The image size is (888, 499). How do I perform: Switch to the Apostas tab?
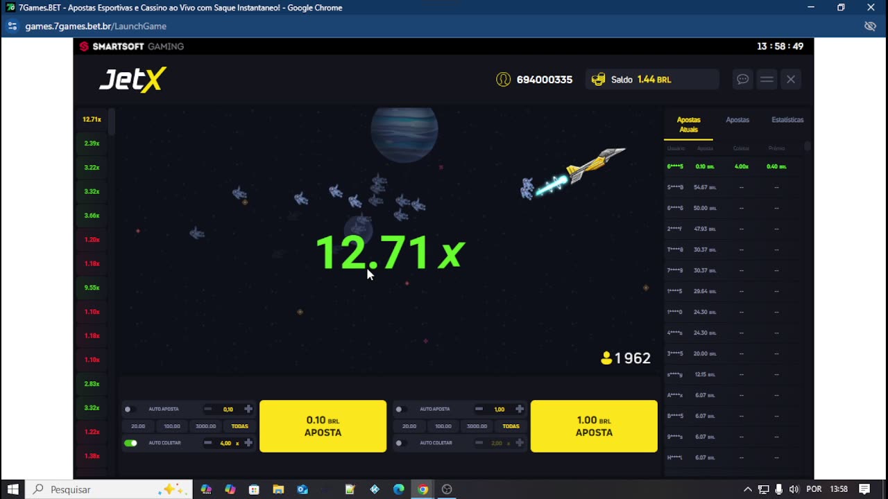[x=737, y=120]
